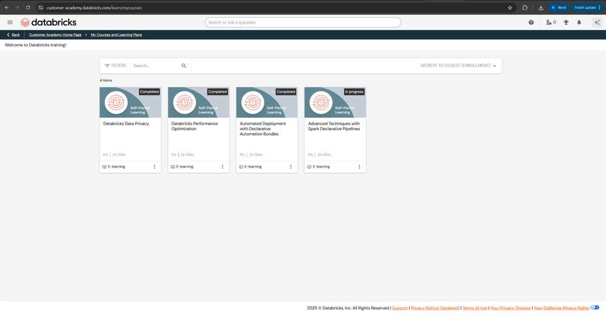Open Databricks Data Privacy course thumbnail
Image resolution: width=606 pixels, height=314 pixels.
point(130,102)
